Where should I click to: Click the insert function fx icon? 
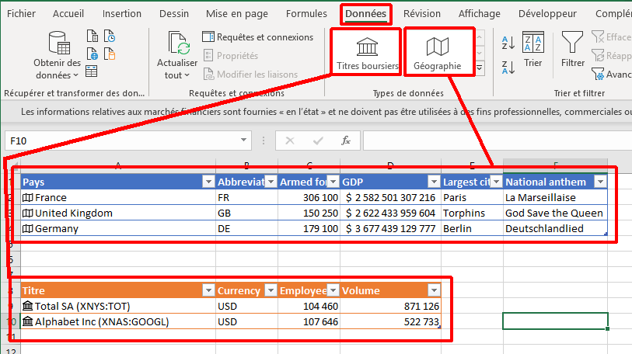[345, 141]
